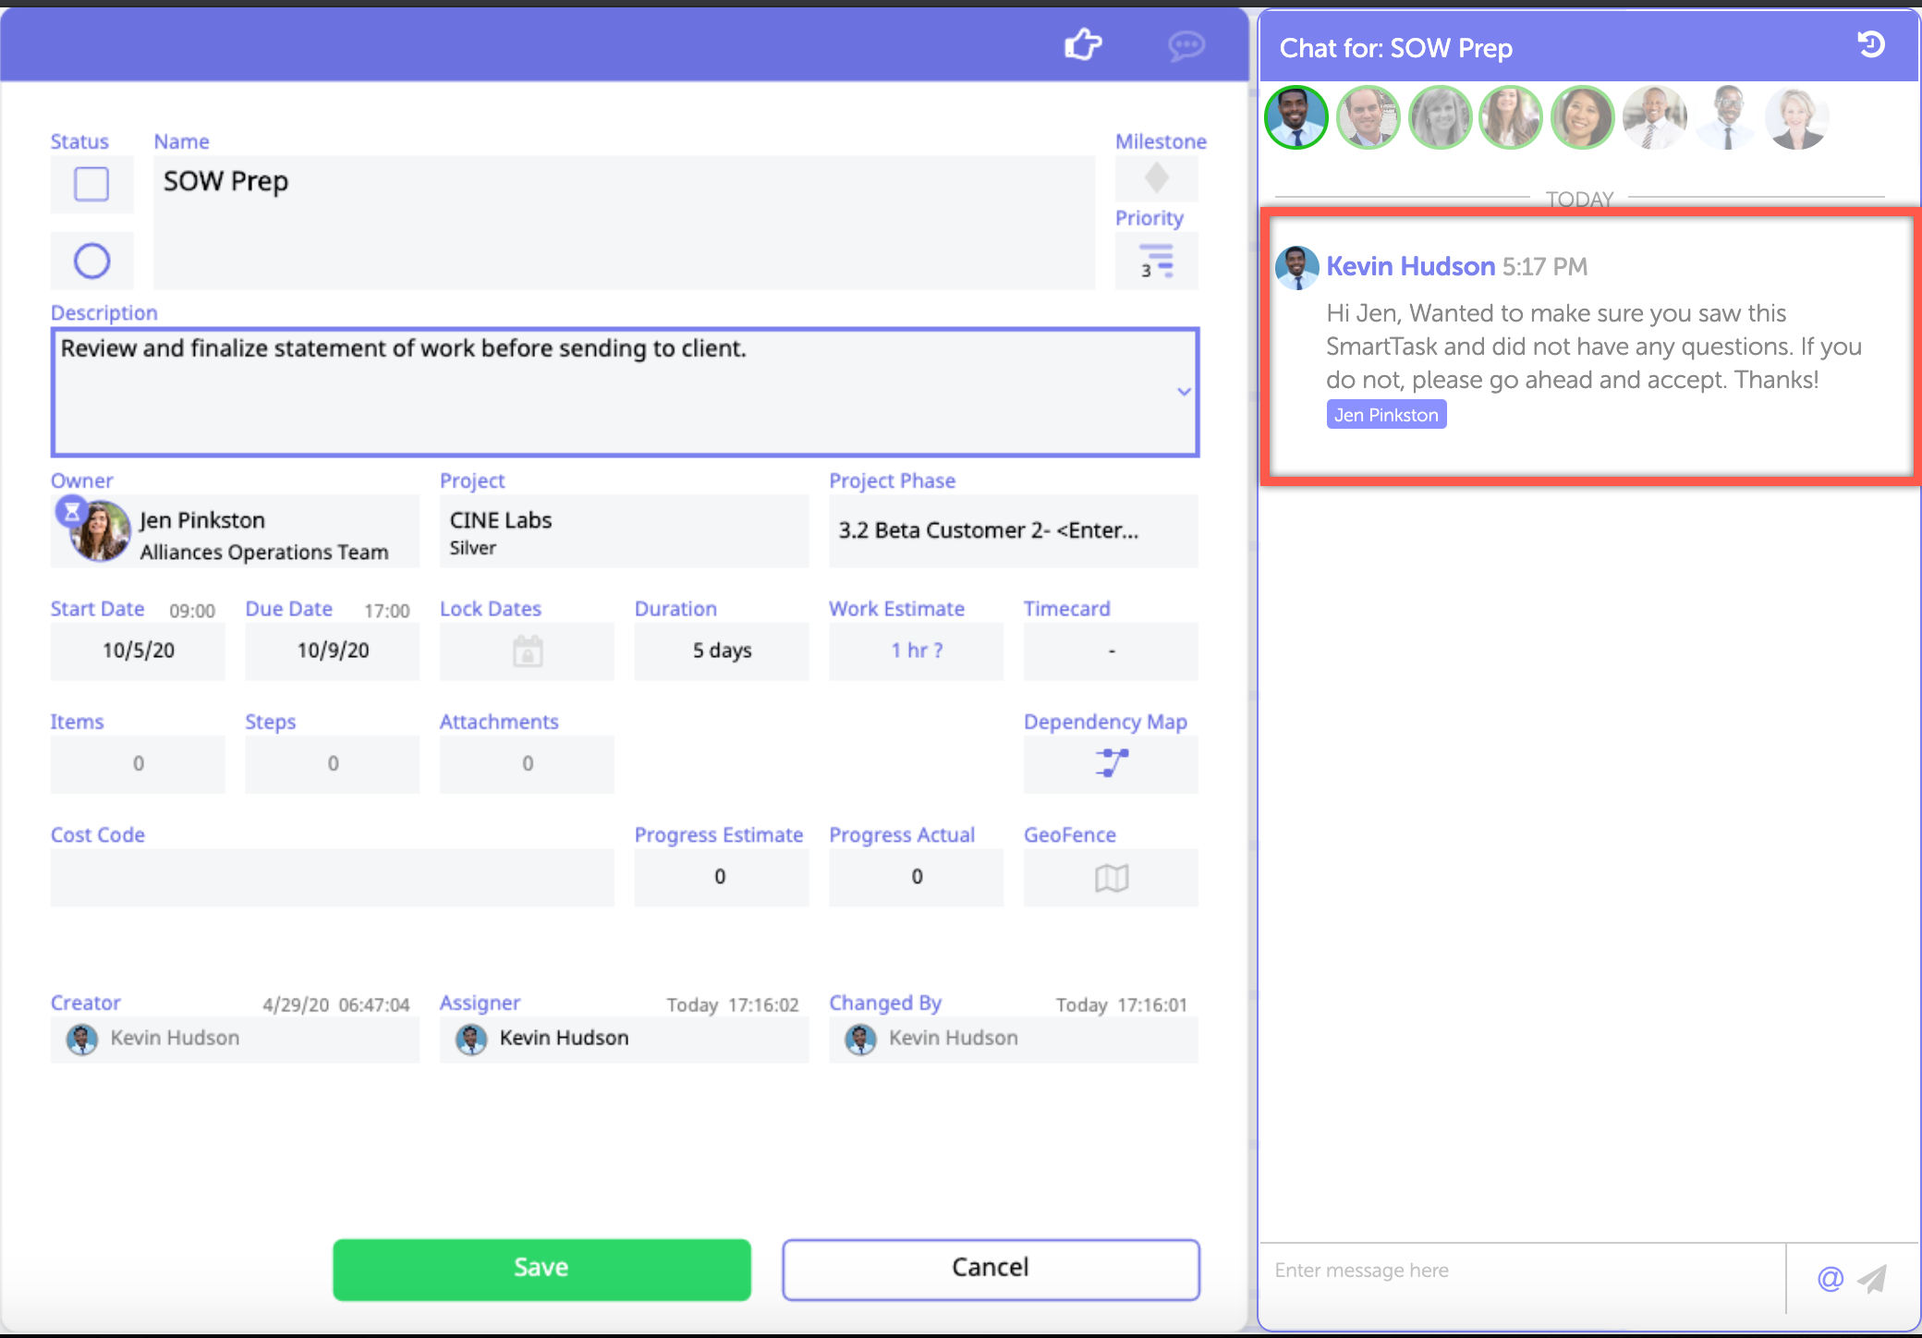The height and width of the screenshot is (1338, 1922).
Task: Click the thumbs-up accept icon in header
Action: (1083, 44)
